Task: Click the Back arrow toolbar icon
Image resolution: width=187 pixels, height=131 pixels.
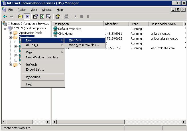Action: point(5,17)
